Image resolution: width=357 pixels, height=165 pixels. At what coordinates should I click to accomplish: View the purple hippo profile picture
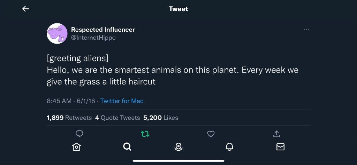57,33
